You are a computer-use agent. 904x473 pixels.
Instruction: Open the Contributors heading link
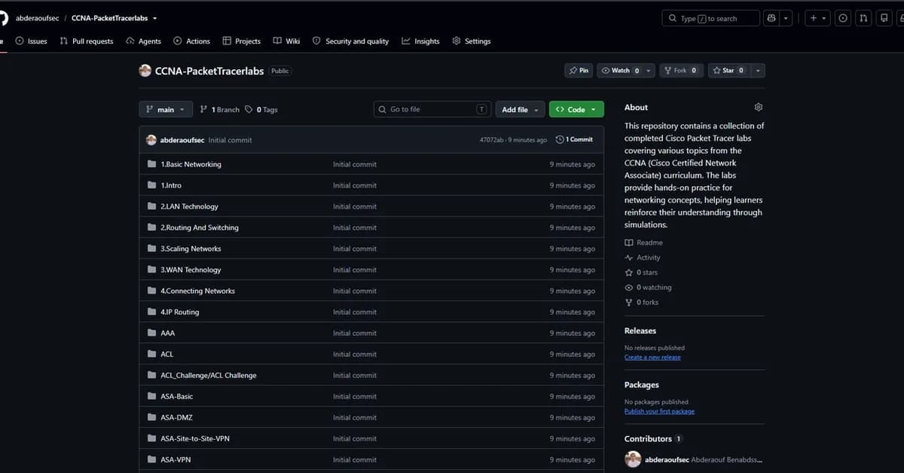[653, 438]
